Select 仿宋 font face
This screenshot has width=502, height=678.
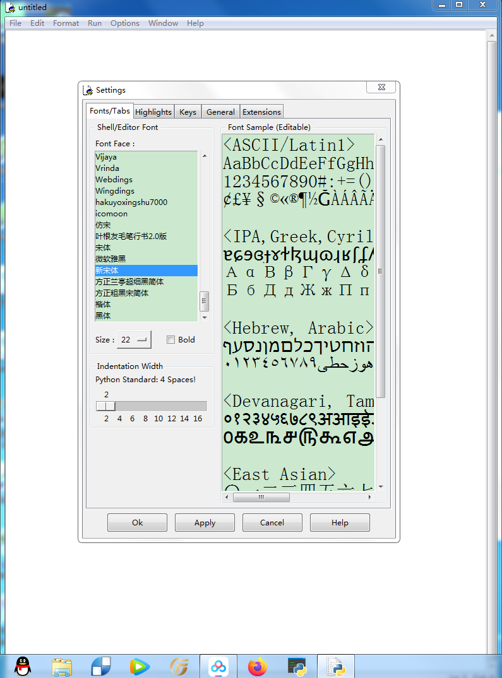tap(146, 225)
